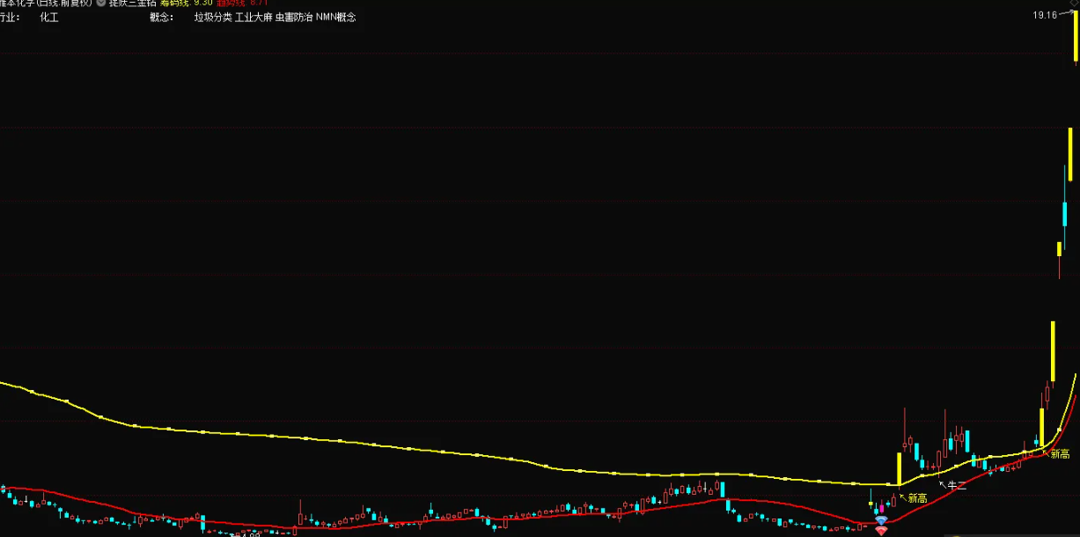Click the 4.99 low price label

250,533
